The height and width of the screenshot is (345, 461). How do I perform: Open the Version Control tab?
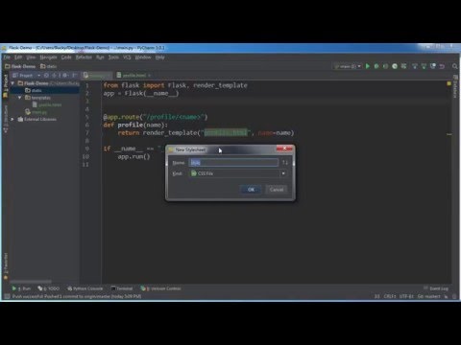pos(160,288)
